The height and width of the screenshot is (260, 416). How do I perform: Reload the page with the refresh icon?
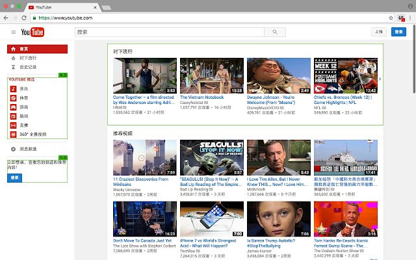pos(24,18)
